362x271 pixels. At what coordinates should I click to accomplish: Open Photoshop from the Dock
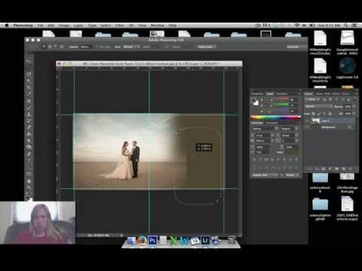(x=152, y=240)
